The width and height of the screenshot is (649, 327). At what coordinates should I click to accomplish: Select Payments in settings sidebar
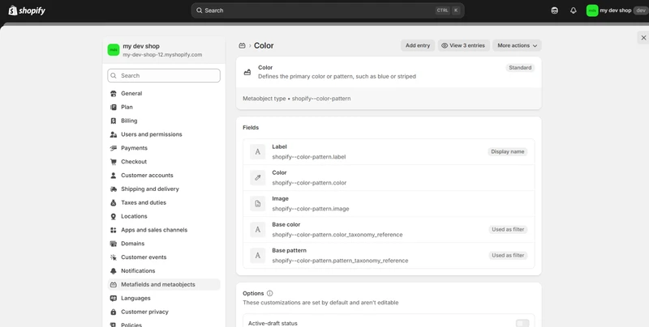[164, 148]
